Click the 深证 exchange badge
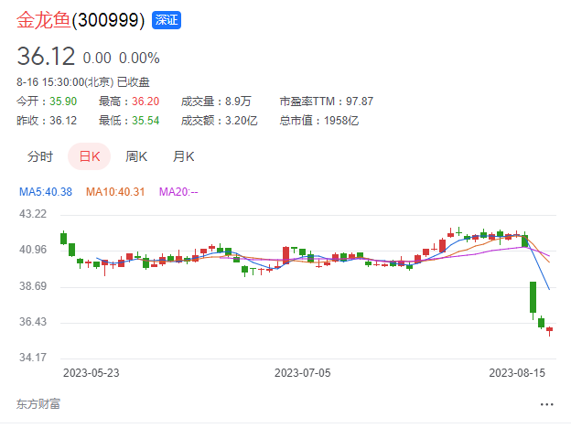Image resolution: width=571 pixels, height=428 pixels. (167, 20)
